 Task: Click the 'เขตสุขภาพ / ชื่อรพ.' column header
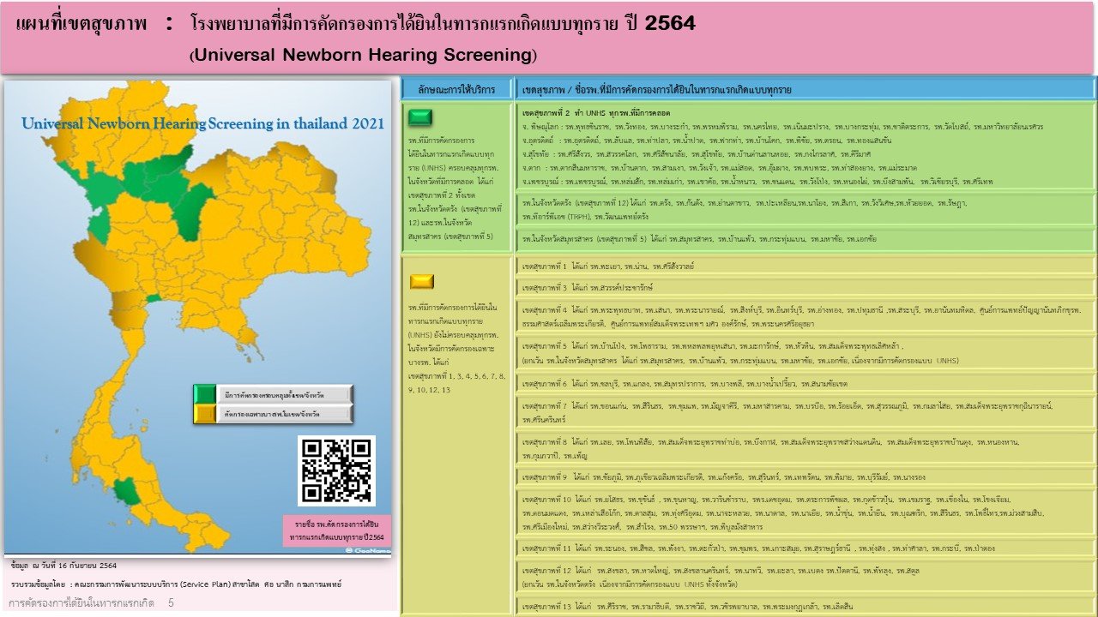point(805,89)
